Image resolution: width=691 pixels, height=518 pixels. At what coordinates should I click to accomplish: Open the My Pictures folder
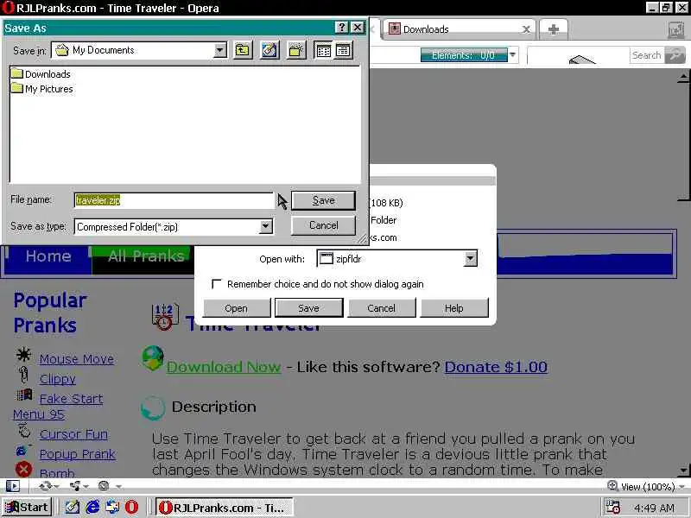(x=41, y=89)
